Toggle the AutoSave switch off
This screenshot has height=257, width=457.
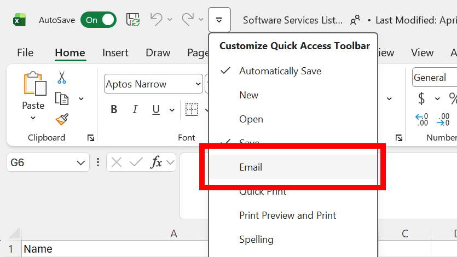pyautogui.click(x=99, y=20)
